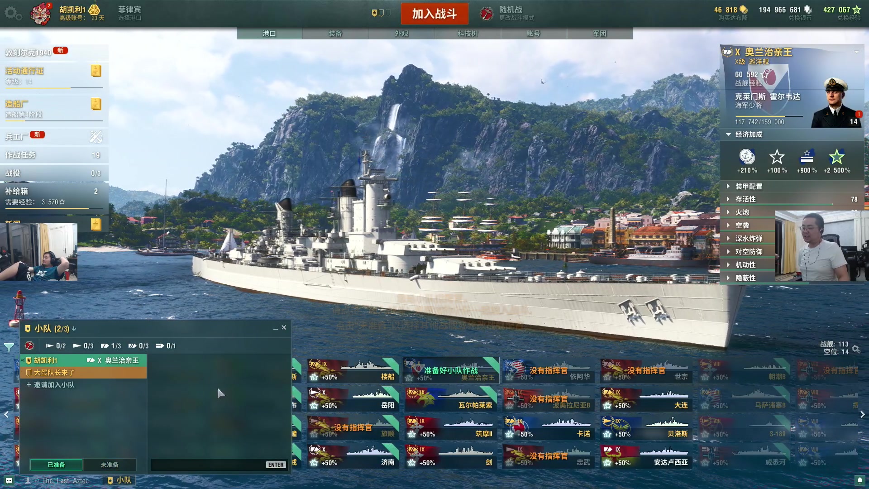Open the ship carousel filter funnel

[9, 347]
